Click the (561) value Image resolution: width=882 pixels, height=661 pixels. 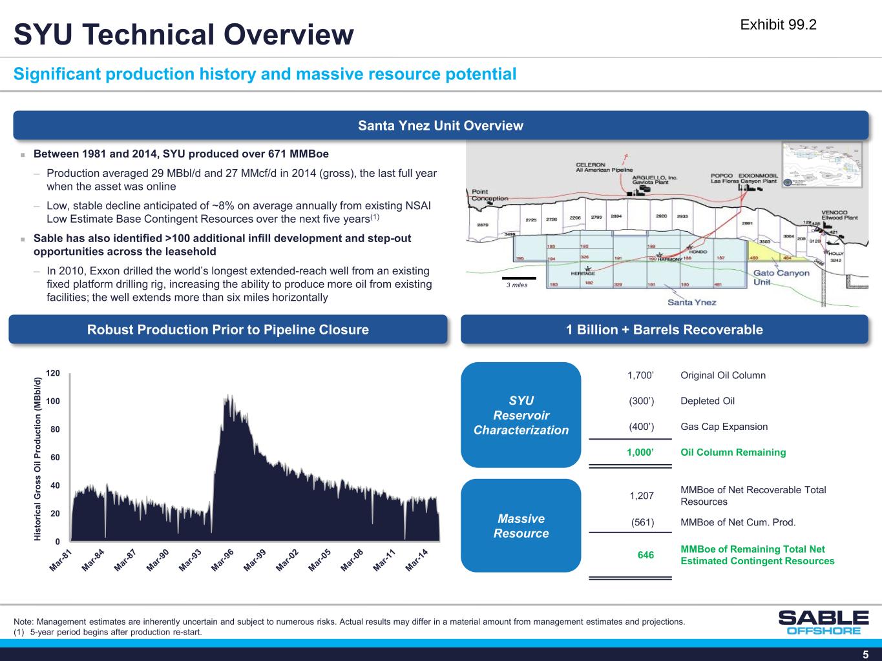(x=642, y=522)
